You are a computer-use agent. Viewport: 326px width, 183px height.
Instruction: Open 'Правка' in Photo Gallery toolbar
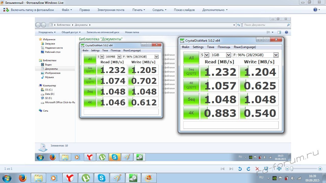pyautogui.click(x=85, y=10)
